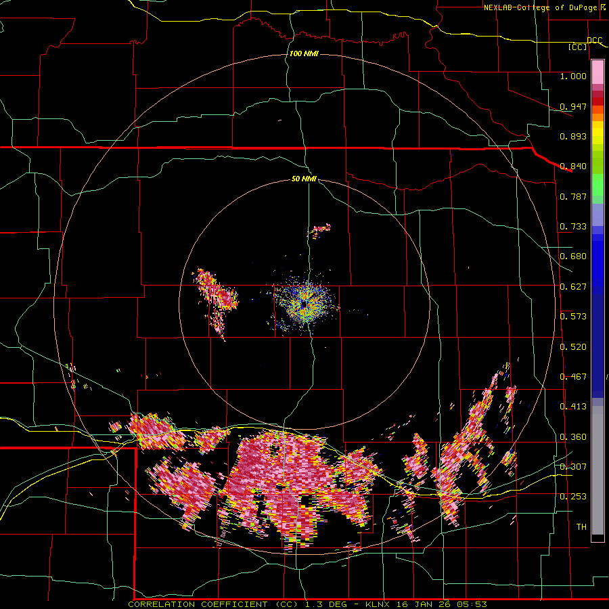Select the 0.627 scale value
The height and width of the screenshot is (609, 609).
coord(573,287)
